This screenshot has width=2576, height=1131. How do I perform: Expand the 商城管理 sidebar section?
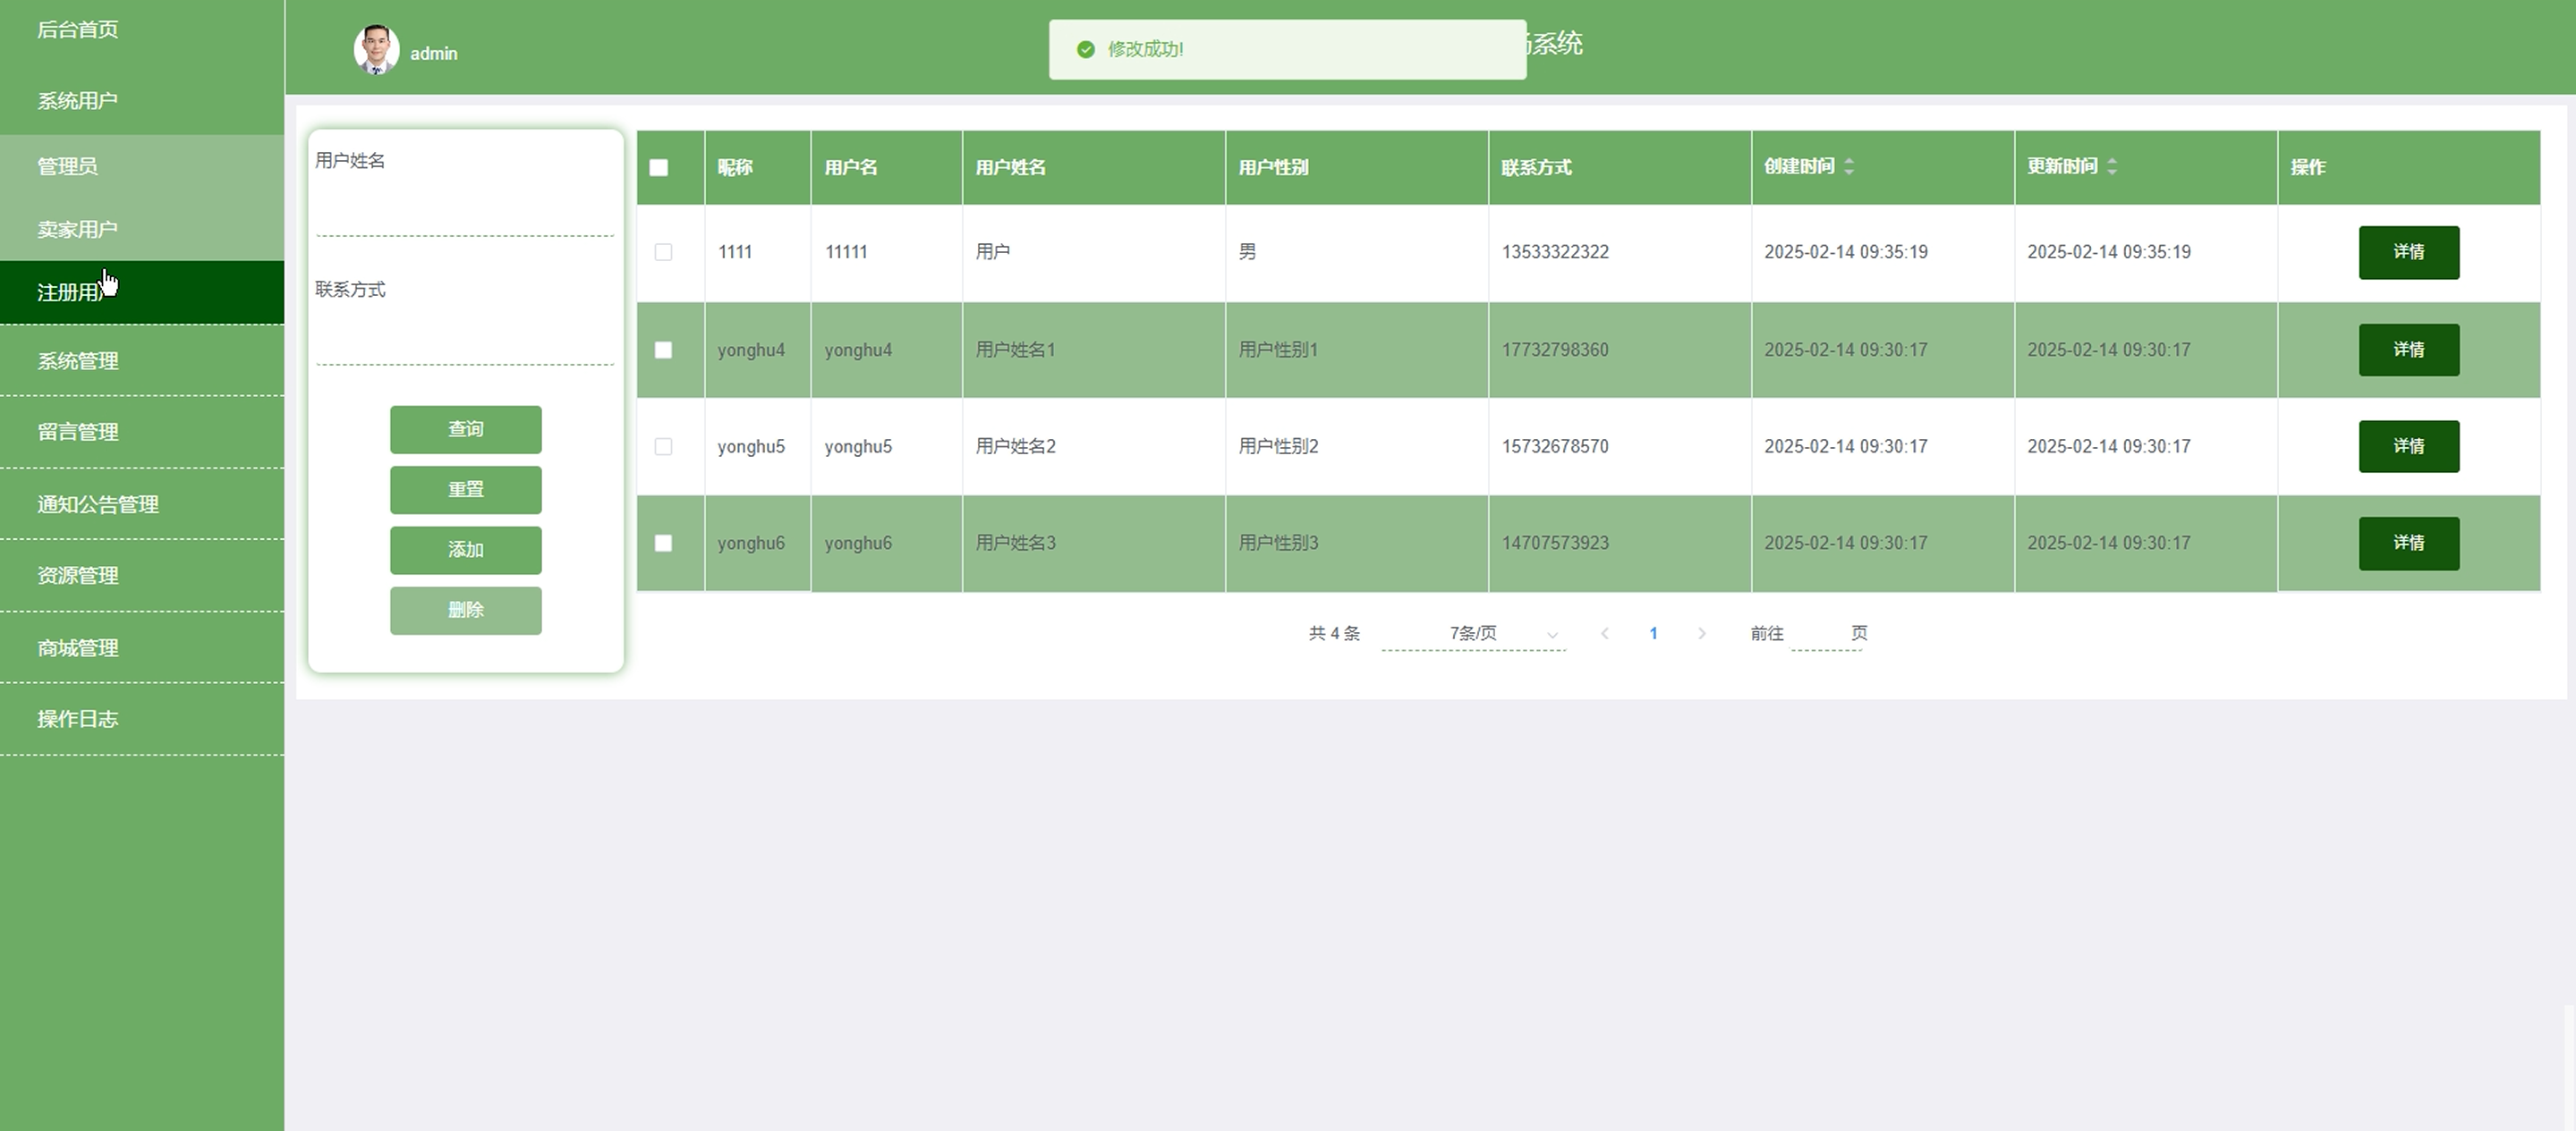pyautogui.click(x=78, y=647)
